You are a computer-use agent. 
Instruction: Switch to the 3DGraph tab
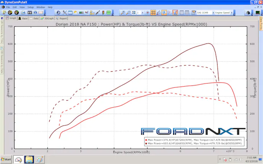(x=47, y=18)
